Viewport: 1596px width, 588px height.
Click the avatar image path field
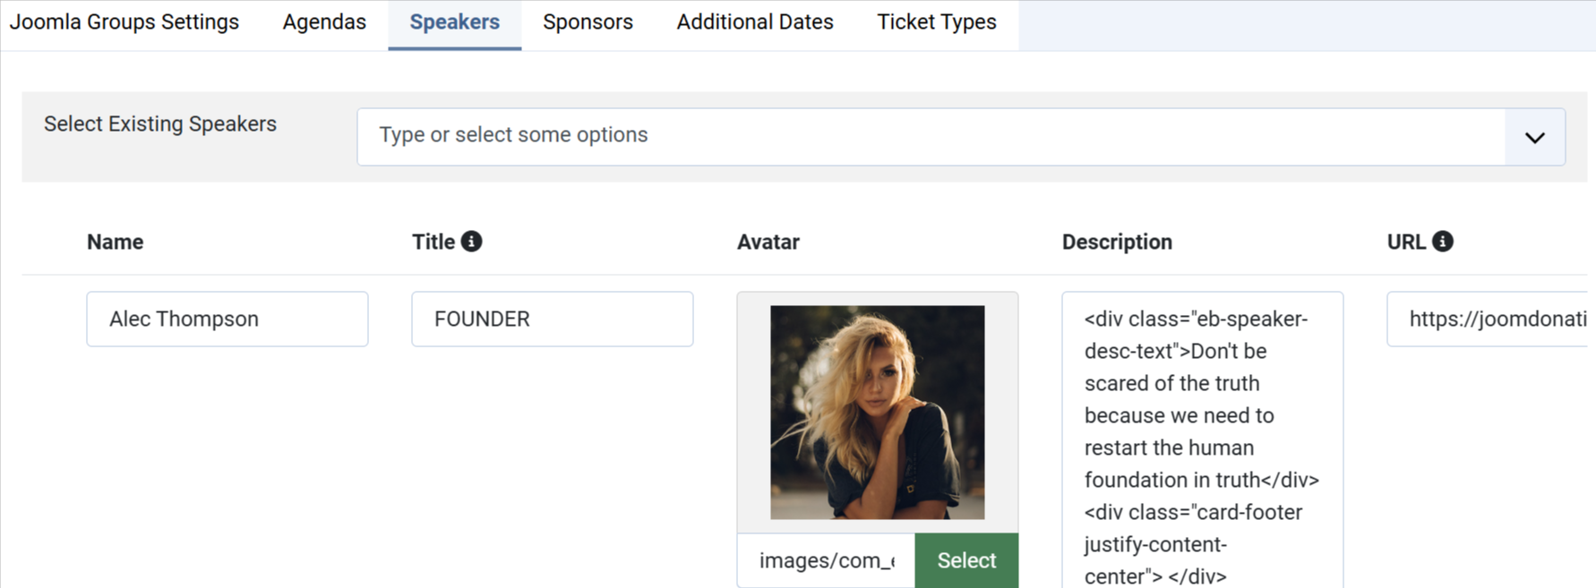(826, 561)
